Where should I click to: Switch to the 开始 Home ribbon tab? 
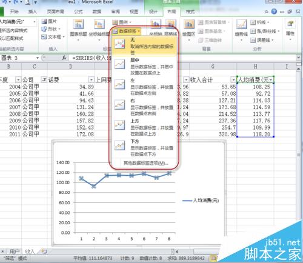coord(14,12)
